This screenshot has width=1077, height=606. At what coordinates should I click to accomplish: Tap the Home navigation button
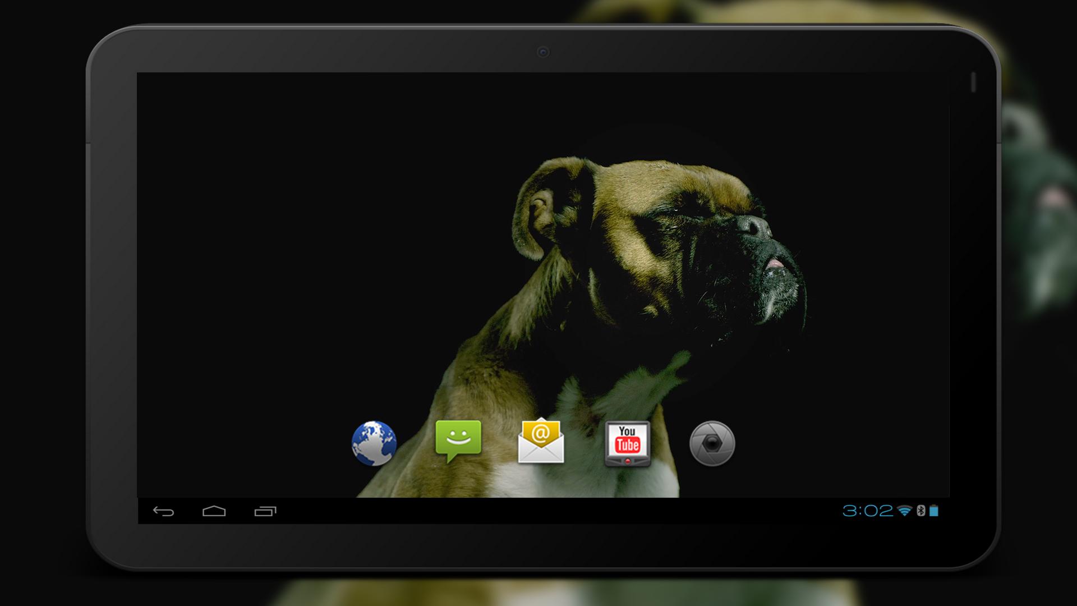click(214, 511)
